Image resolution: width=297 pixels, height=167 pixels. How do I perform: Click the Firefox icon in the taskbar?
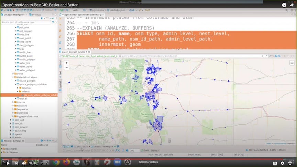[66, 163]
